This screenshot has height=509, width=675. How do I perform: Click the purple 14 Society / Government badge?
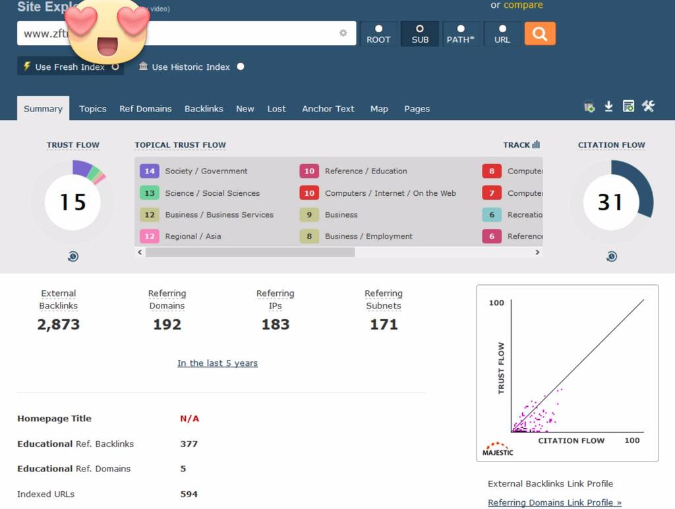pyautogui.click(x=150, y=171)
